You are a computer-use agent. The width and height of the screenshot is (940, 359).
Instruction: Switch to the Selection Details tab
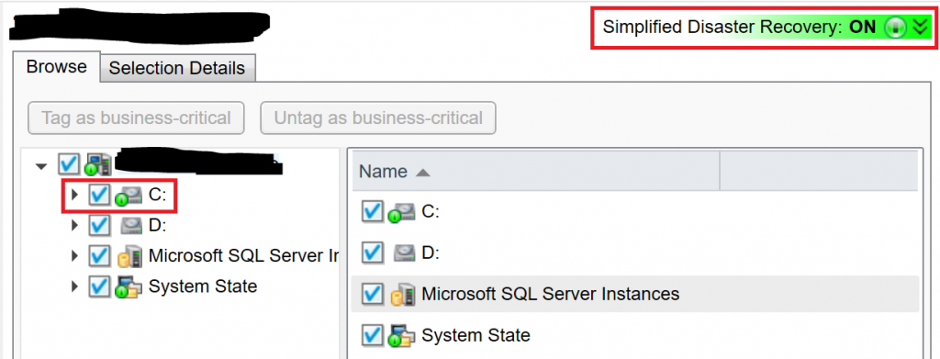(177, 68)
